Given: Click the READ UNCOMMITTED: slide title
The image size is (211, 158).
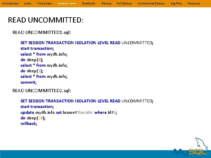Looking at the screenshot, I should coord(46,20).
